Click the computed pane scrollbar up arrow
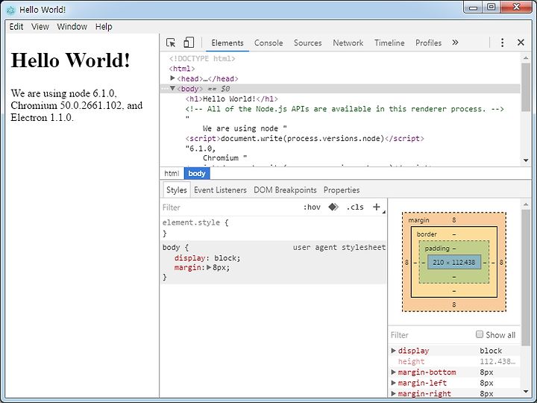537x403 pixels. click(x=526, y=204)
